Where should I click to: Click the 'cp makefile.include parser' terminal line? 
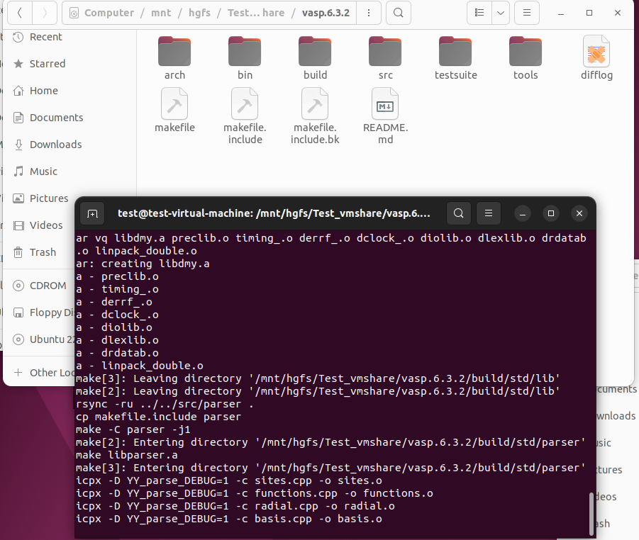tap(159, 417)
